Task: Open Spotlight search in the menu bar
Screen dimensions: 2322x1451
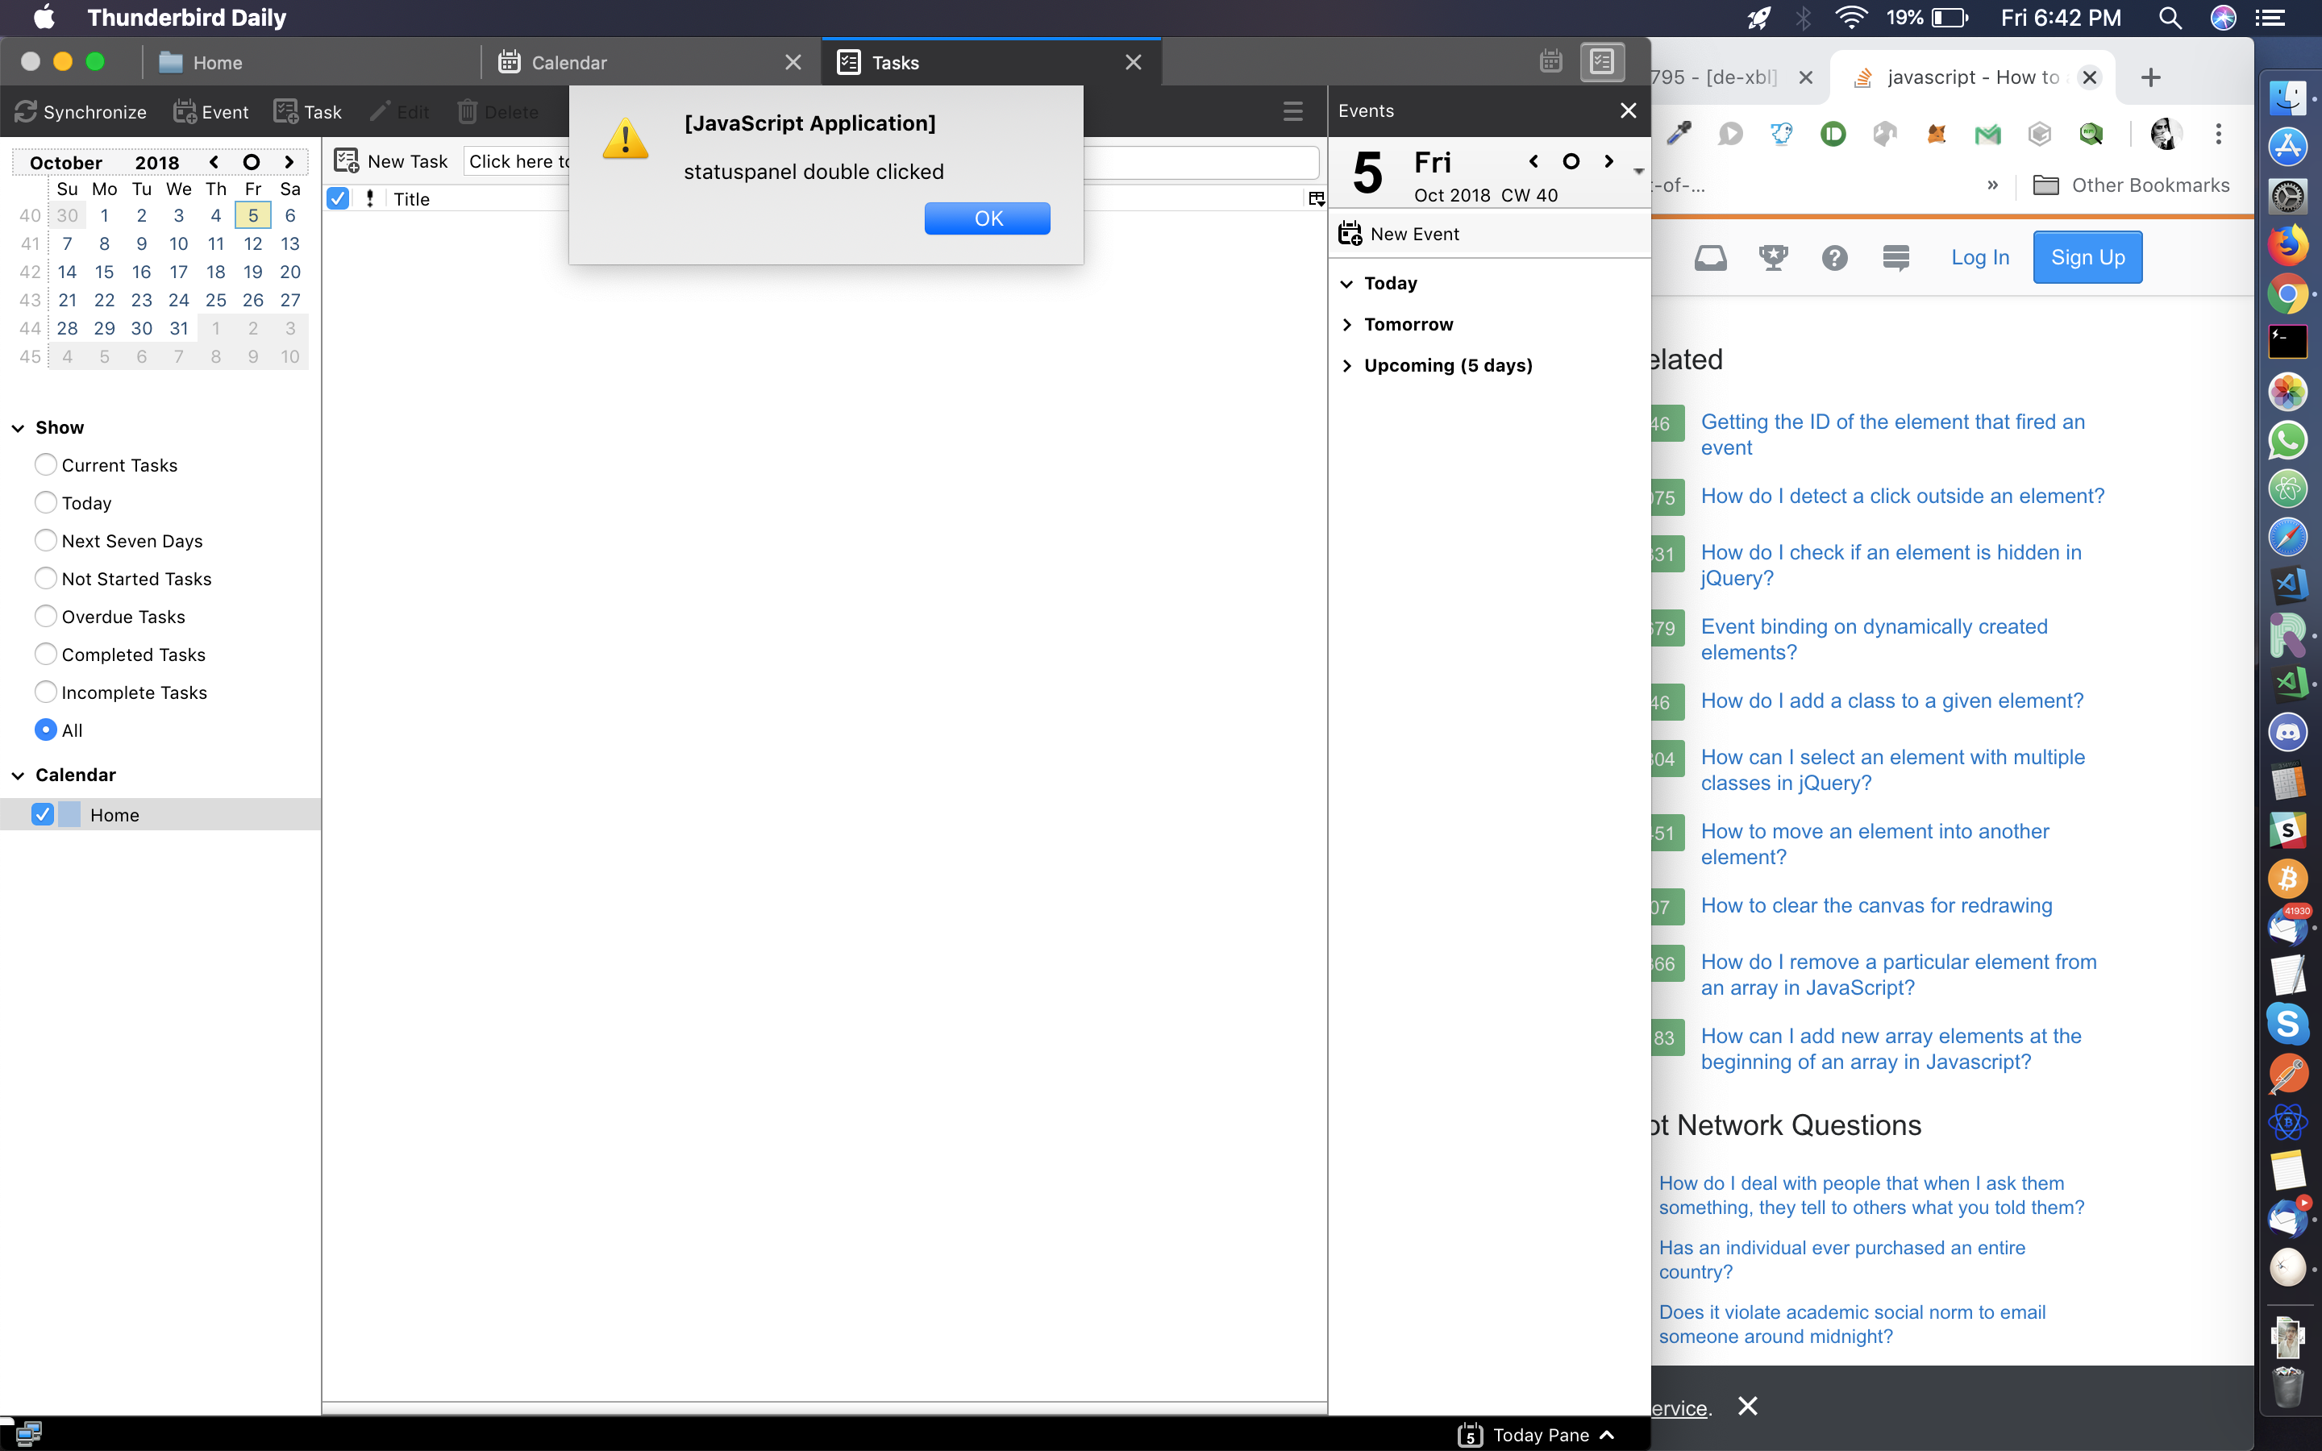Action: coord(2170,17)
